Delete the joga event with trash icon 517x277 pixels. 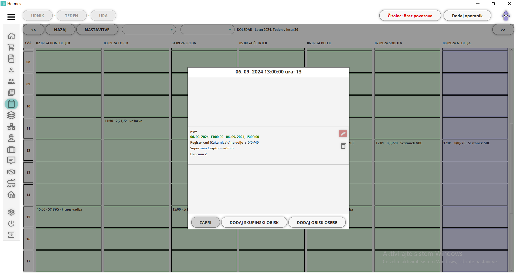[x=343, y=146]
